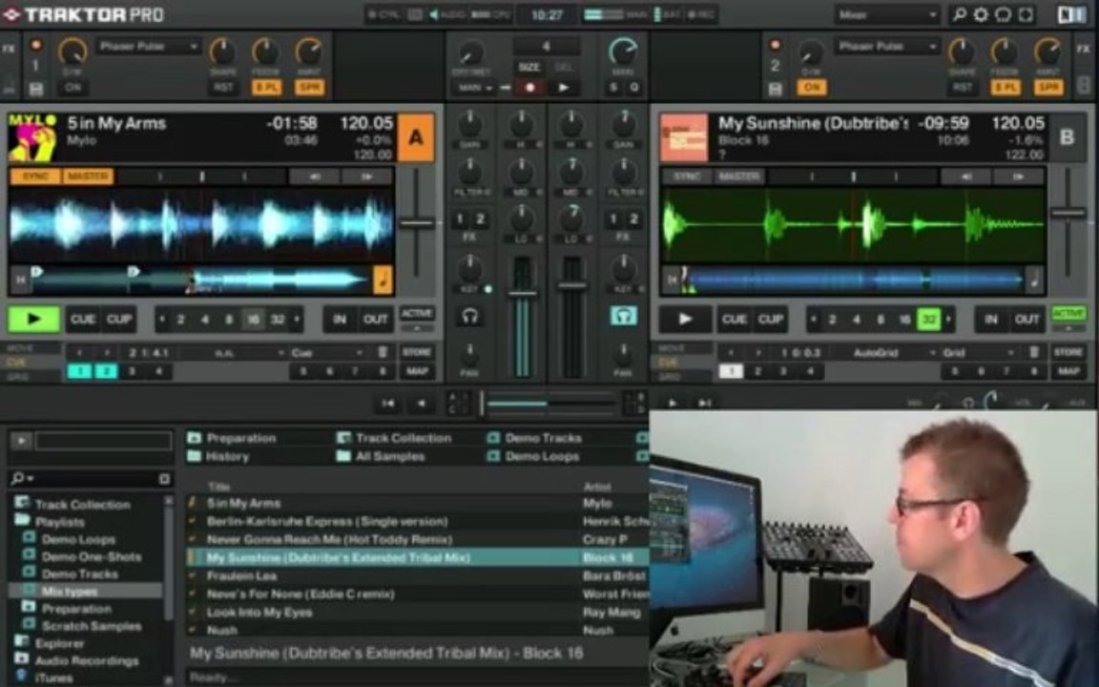Adjust the Deck A tempo fader
This screenshot has height=687, width=1099.
coord(417,223)
